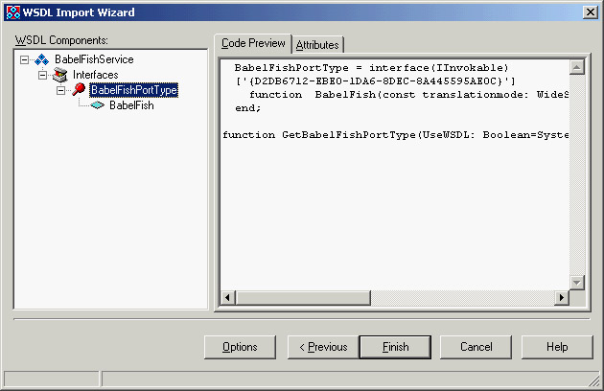
Task: Select the BabelFishService tree label
Action: [94, 59]
